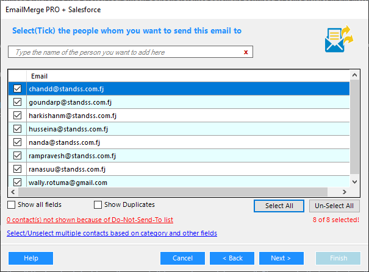Clear search with the red X icon
Screen dimensions: 369x272
(246, 52)
